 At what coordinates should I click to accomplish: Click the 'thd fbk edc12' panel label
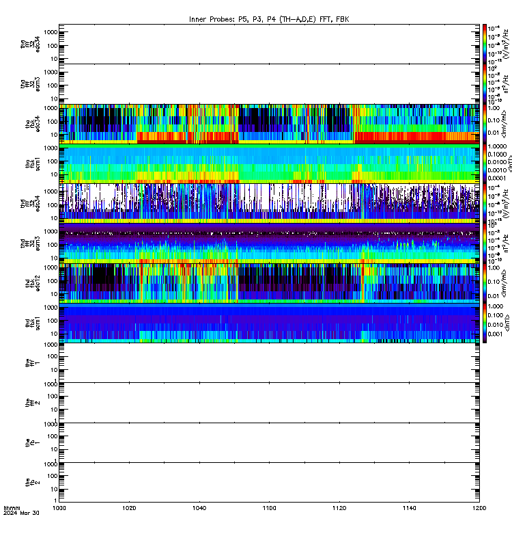pos(33,283)
